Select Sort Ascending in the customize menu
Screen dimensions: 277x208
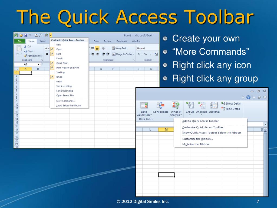(69, 86)
